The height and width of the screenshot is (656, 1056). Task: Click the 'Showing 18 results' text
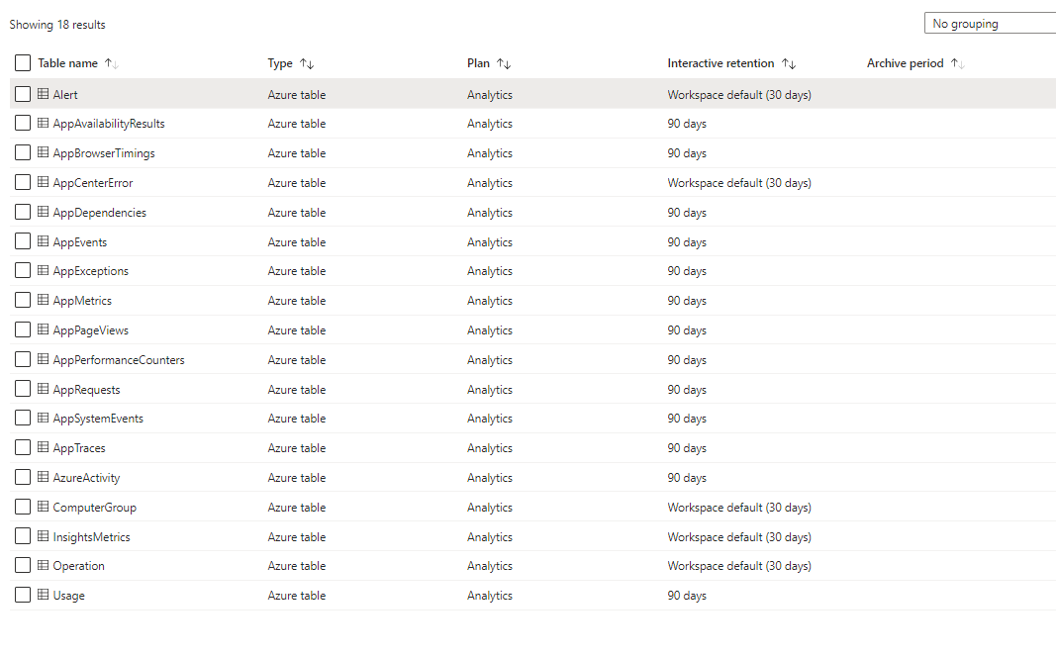coord(57,25)
